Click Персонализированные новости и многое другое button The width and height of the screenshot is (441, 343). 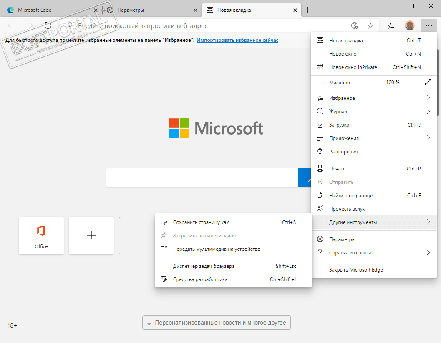[216, 323]
